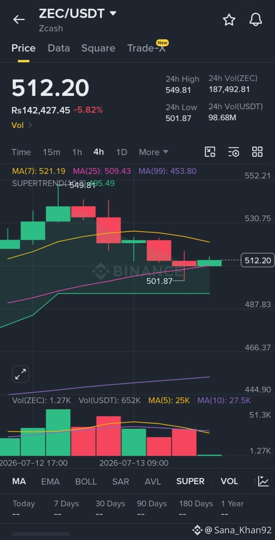Tap 24h Vol(ZEC) 187,492.81
Viewport: 275px width, 540px height.
(x=229, y=89)
